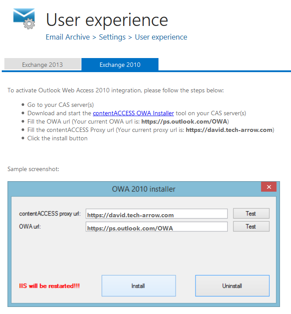This screenshot has height=314, width=291.
Task: Click the bold https://ps.outlook.com/OWA text in instructions
Action: point(184,121)
